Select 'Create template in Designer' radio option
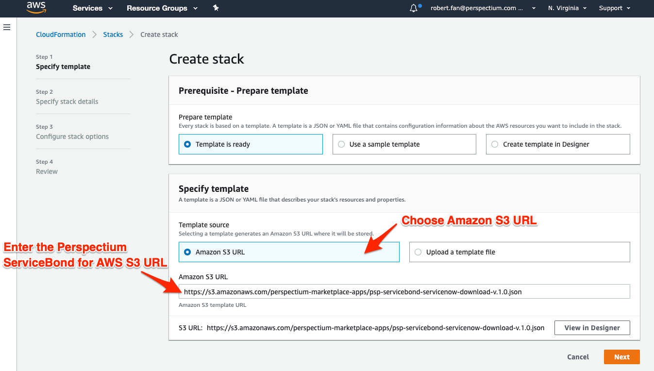 coord(558,144)
